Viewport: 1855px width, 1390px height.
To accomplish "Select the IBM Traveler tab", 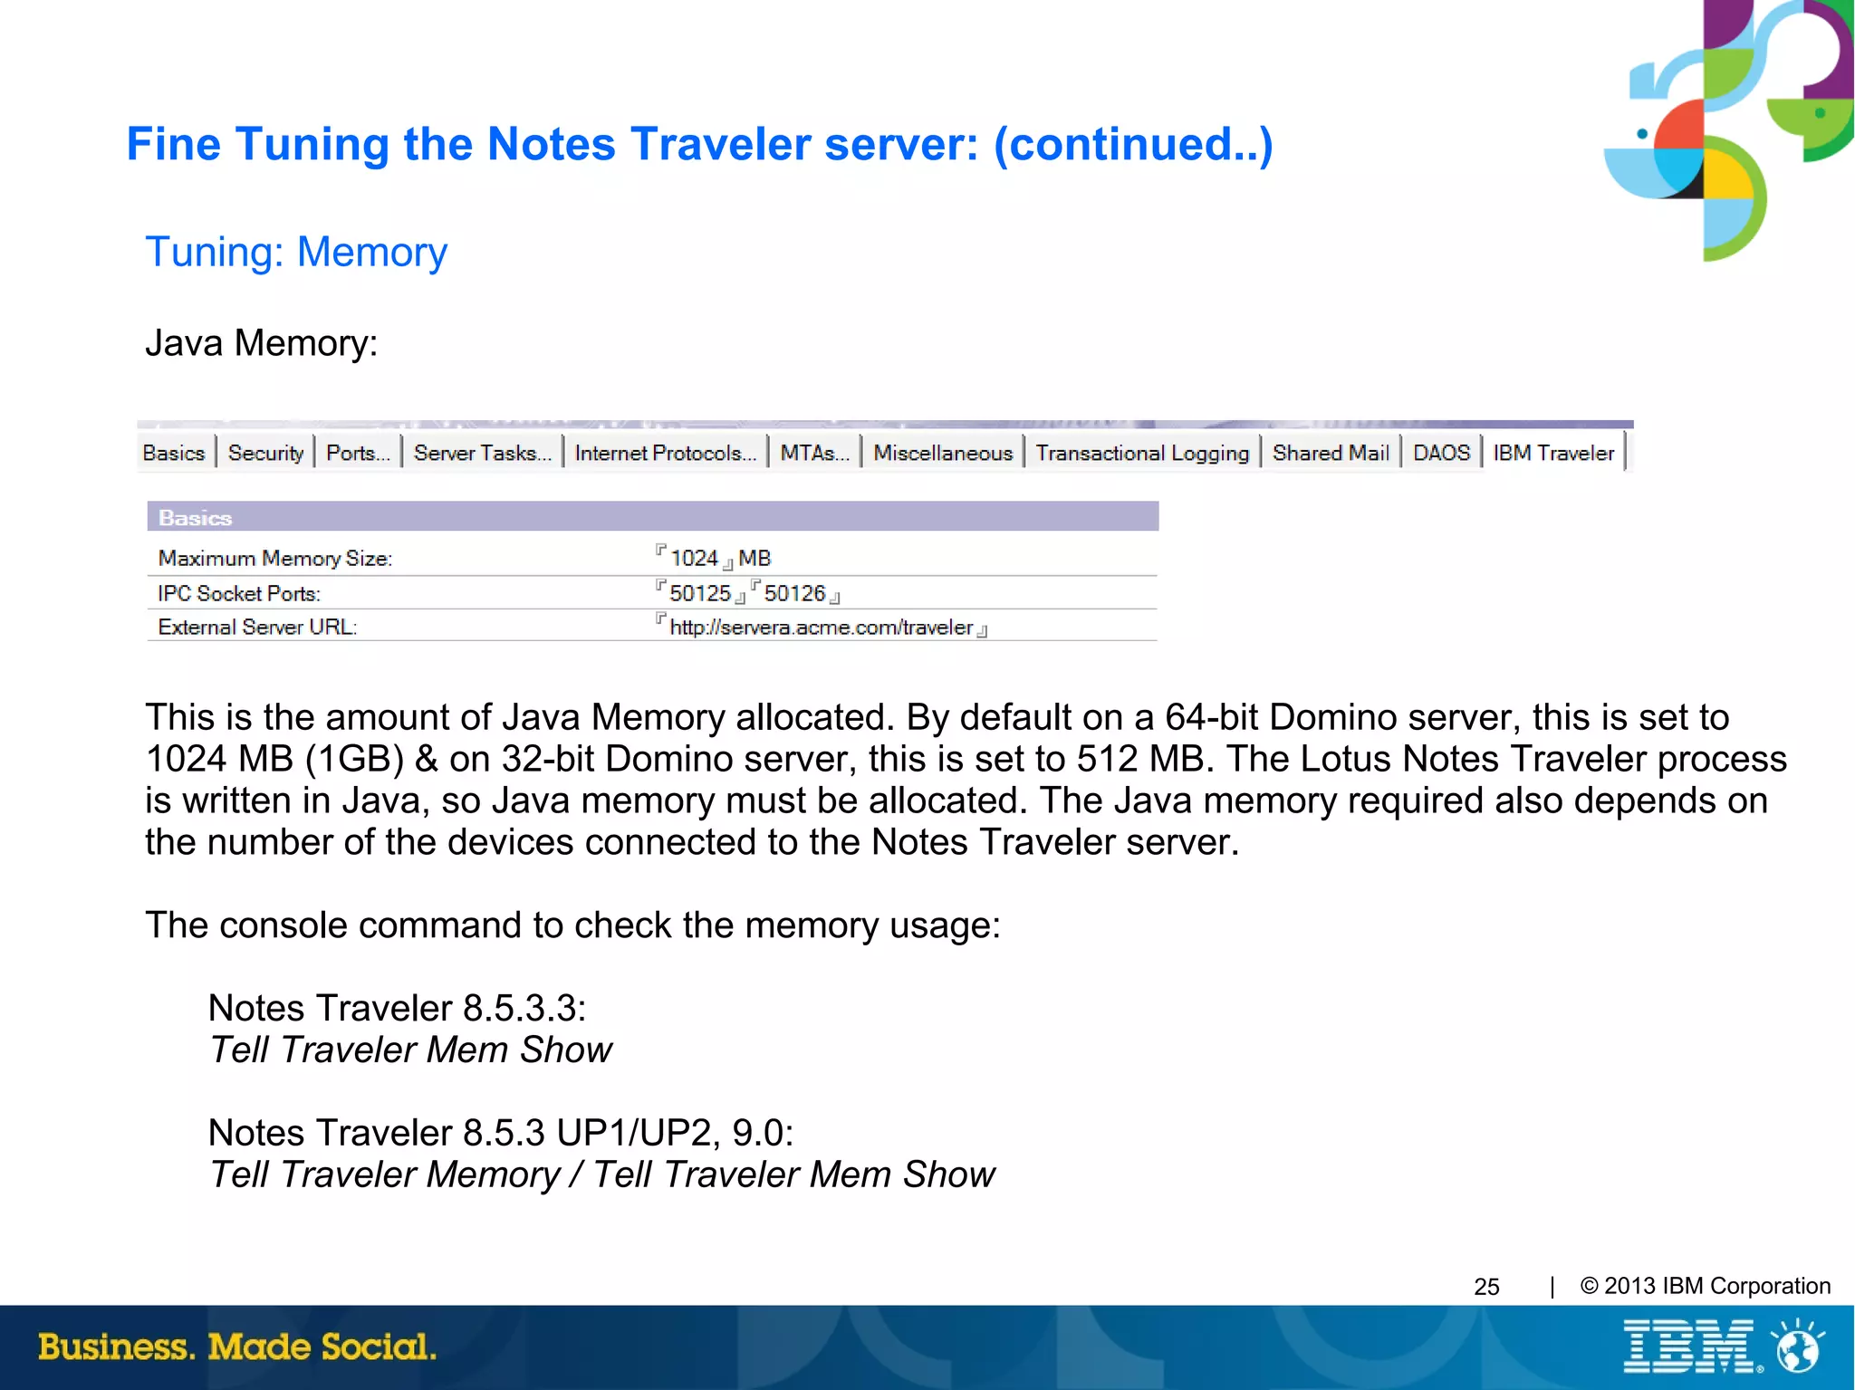I will [x=1553, y=453].
